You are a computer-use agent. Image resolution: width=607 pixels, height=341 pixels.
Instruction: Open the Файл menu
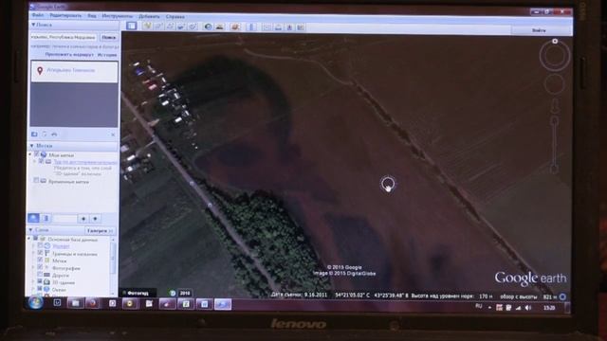(38, 15)
